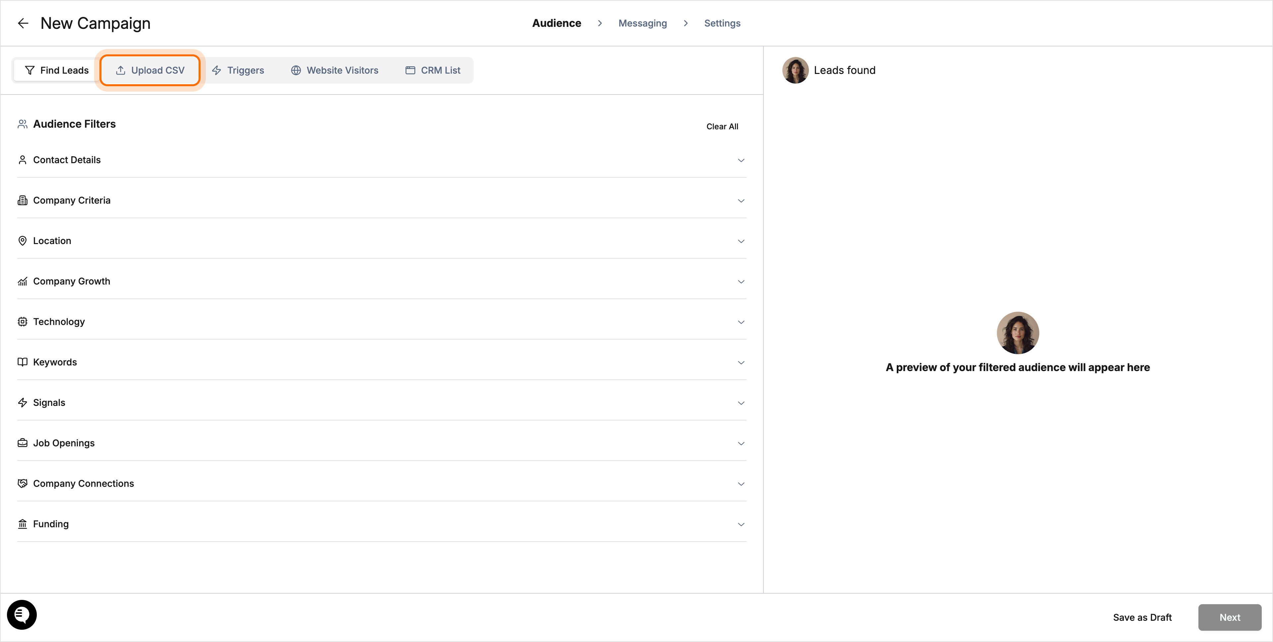
Task: Click the Location pin icon
Action: (x=22, y=241)
